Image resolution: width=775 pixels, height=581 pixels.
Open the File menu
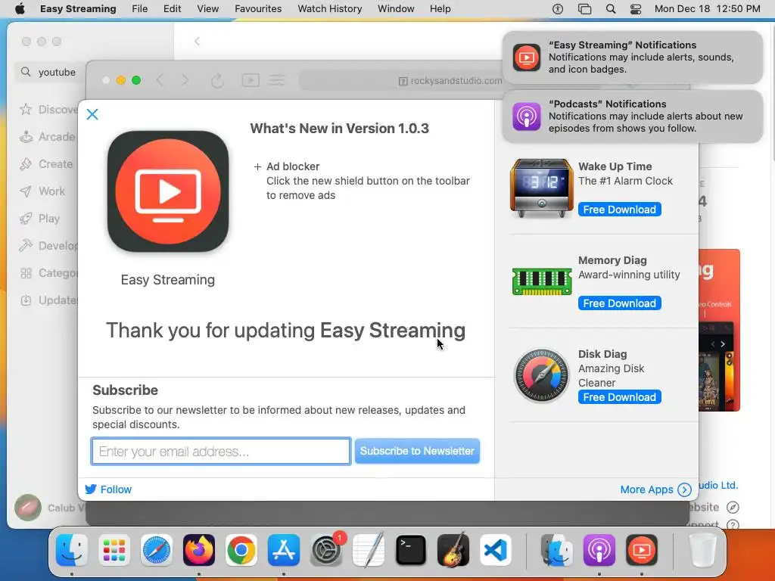click(x=140, y=9)
